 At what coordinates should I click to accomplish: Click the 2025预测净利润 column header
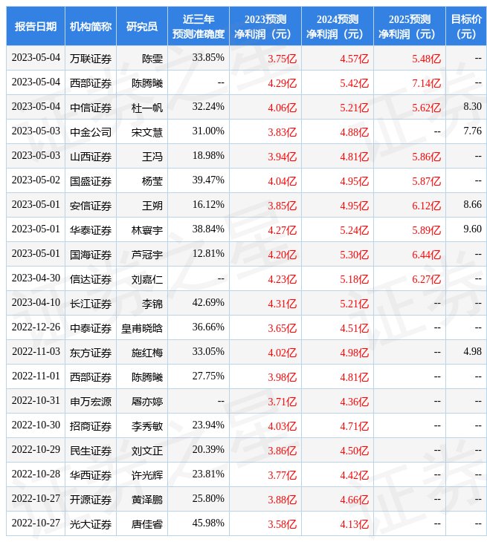click(x=410, y=26)
